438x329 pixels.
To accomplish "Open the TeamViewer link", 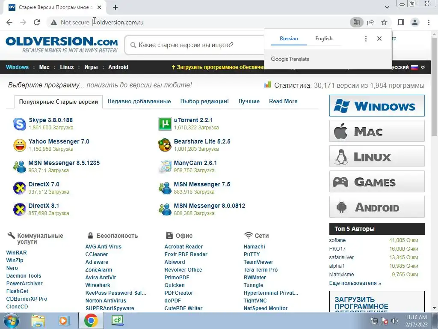I will click(x=258, y=262).
